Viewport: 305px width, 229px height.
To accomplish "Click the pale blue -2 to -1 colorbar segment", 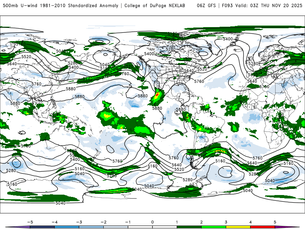I will 116,227.
